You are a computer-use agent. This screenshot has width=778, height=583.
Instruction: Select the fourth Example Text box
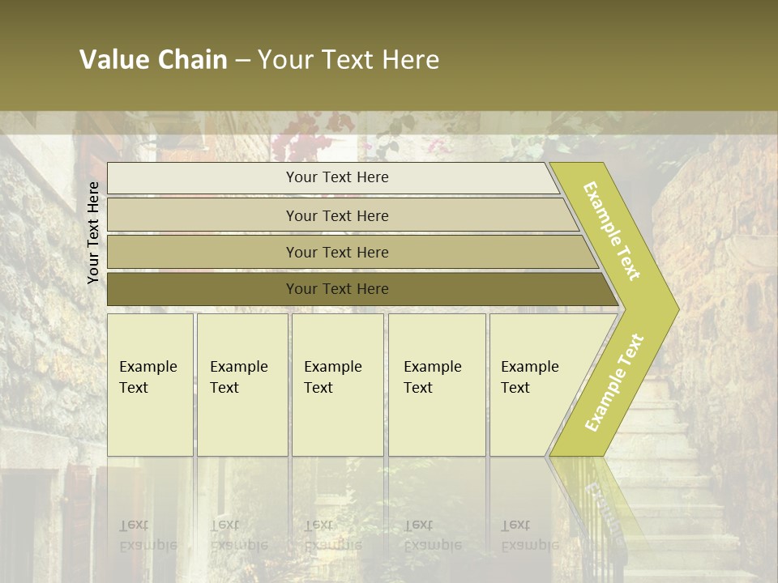point(436,385)
